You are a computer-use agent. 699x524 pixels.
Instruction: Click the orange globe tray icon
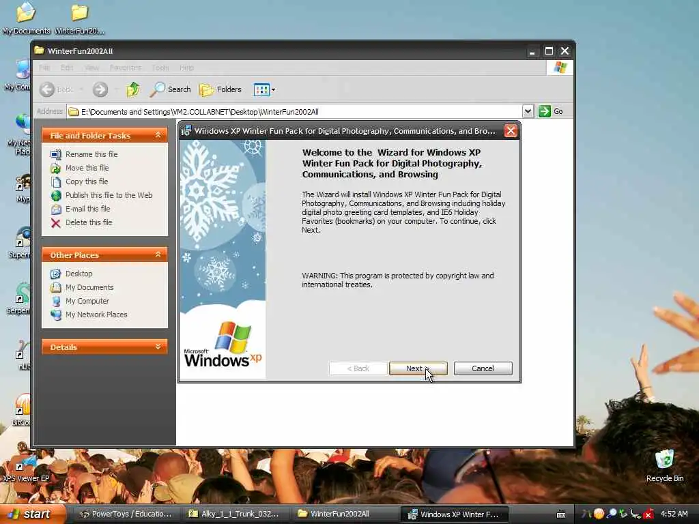pyautogui.click(x=599, y=514)
